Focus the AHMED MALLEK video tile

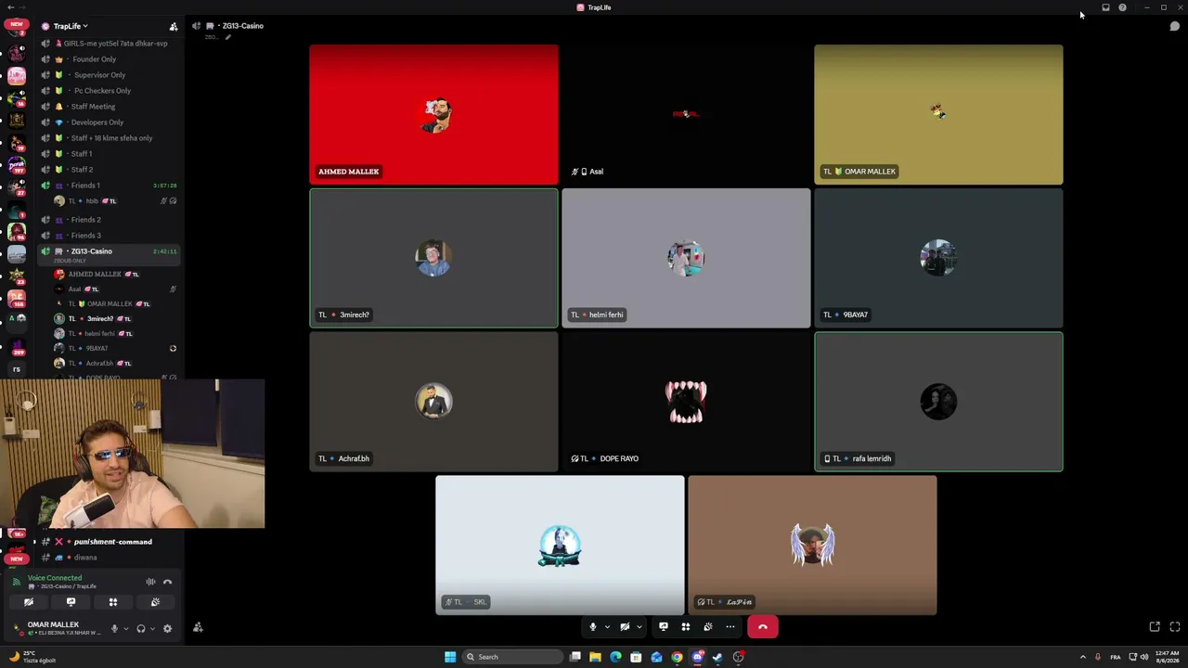433,114
